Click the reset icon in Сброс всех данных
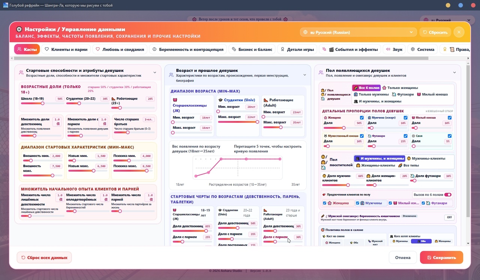Screen dimensions: 480x280 click(x=23, y=258)
